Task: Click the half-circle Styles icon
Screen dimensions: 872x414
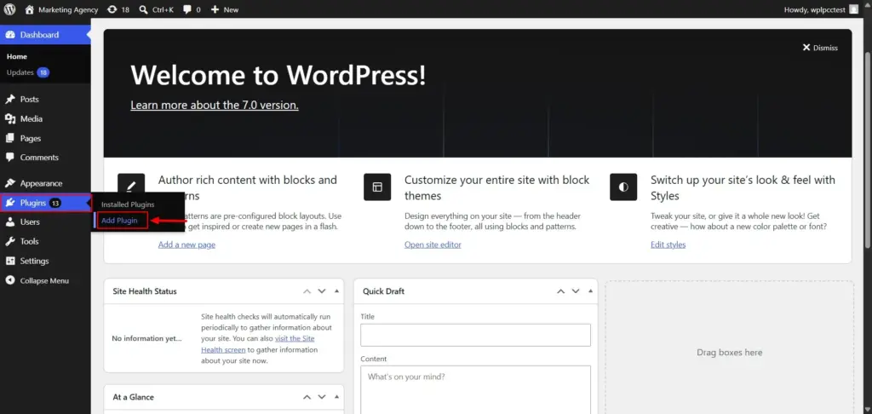Action: point(623,187)
